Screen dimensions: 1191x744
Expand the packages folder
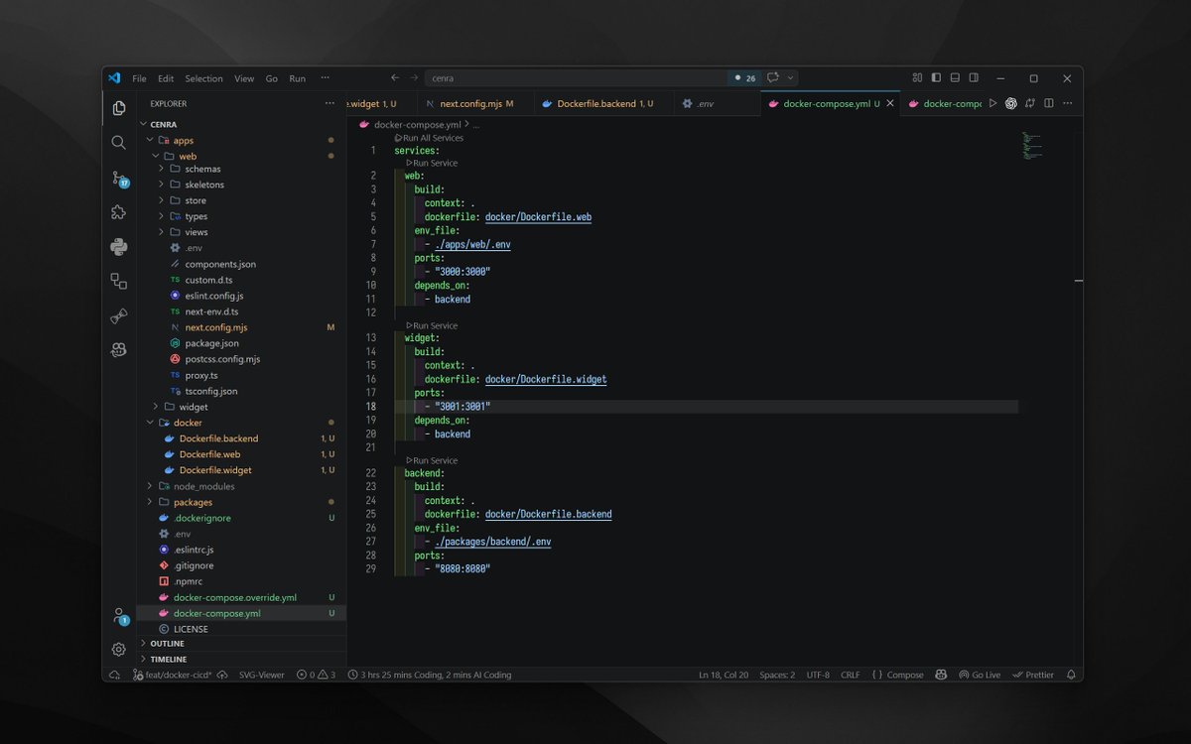[x=150, y=502]
